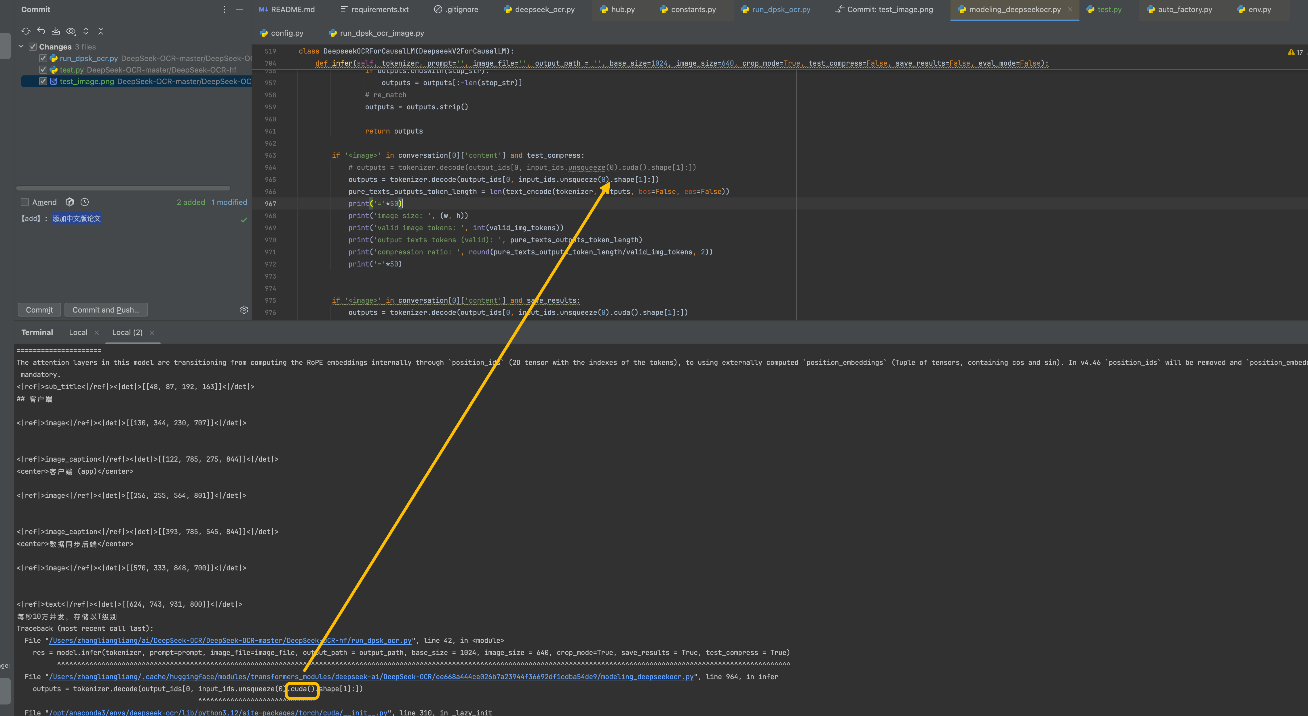The image size is (1308, 716).
Task: Click the Commit and Push button
Action: [x=106, y=310]
